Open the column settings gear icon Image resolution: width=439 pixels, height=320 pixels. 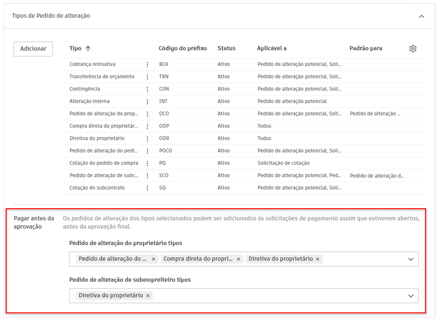coord(412,48)
